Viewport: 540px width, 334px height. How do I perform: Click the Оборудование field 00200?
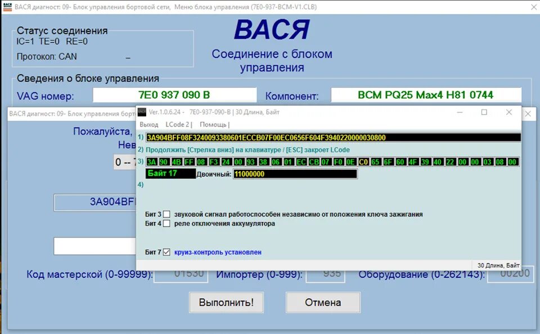pos(511,275)
